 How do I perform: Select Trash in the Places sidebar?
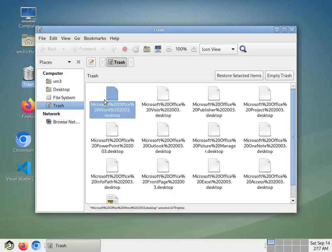60,106
